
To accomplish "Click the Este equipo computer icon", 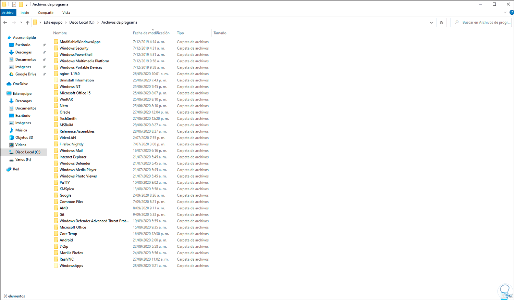I will click(x=9, y=94).
